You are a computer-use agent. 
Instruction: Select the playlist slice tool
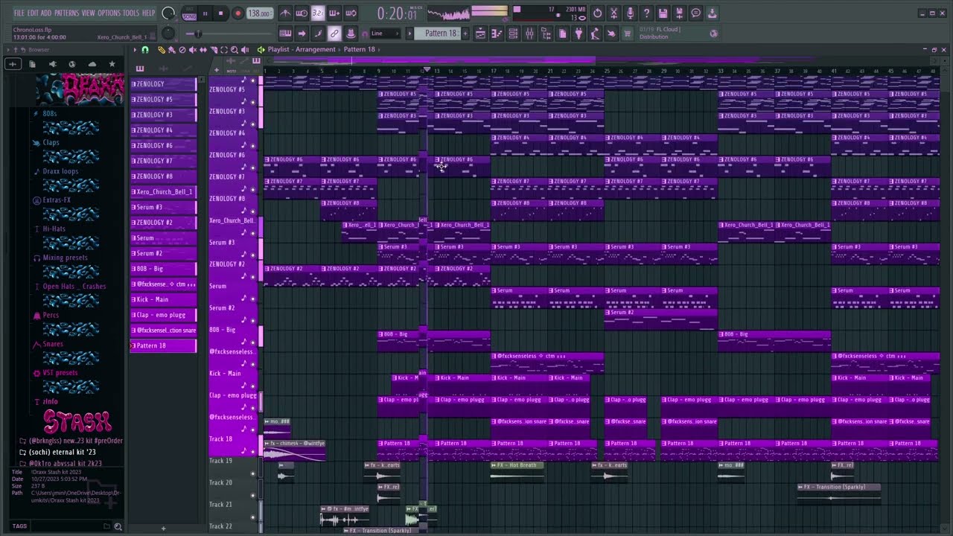214,50
